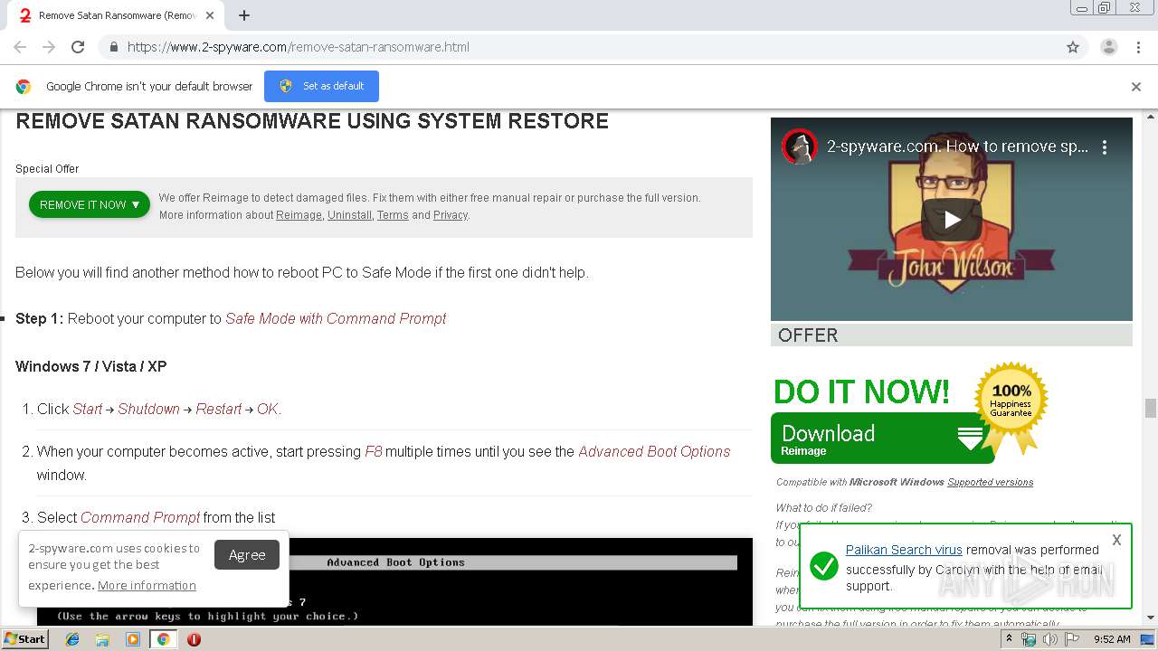The width and height of the screenshot is (1158, 651).
Task: Open Chrome's three-dot menu
Action: [x=1138, y=47]
